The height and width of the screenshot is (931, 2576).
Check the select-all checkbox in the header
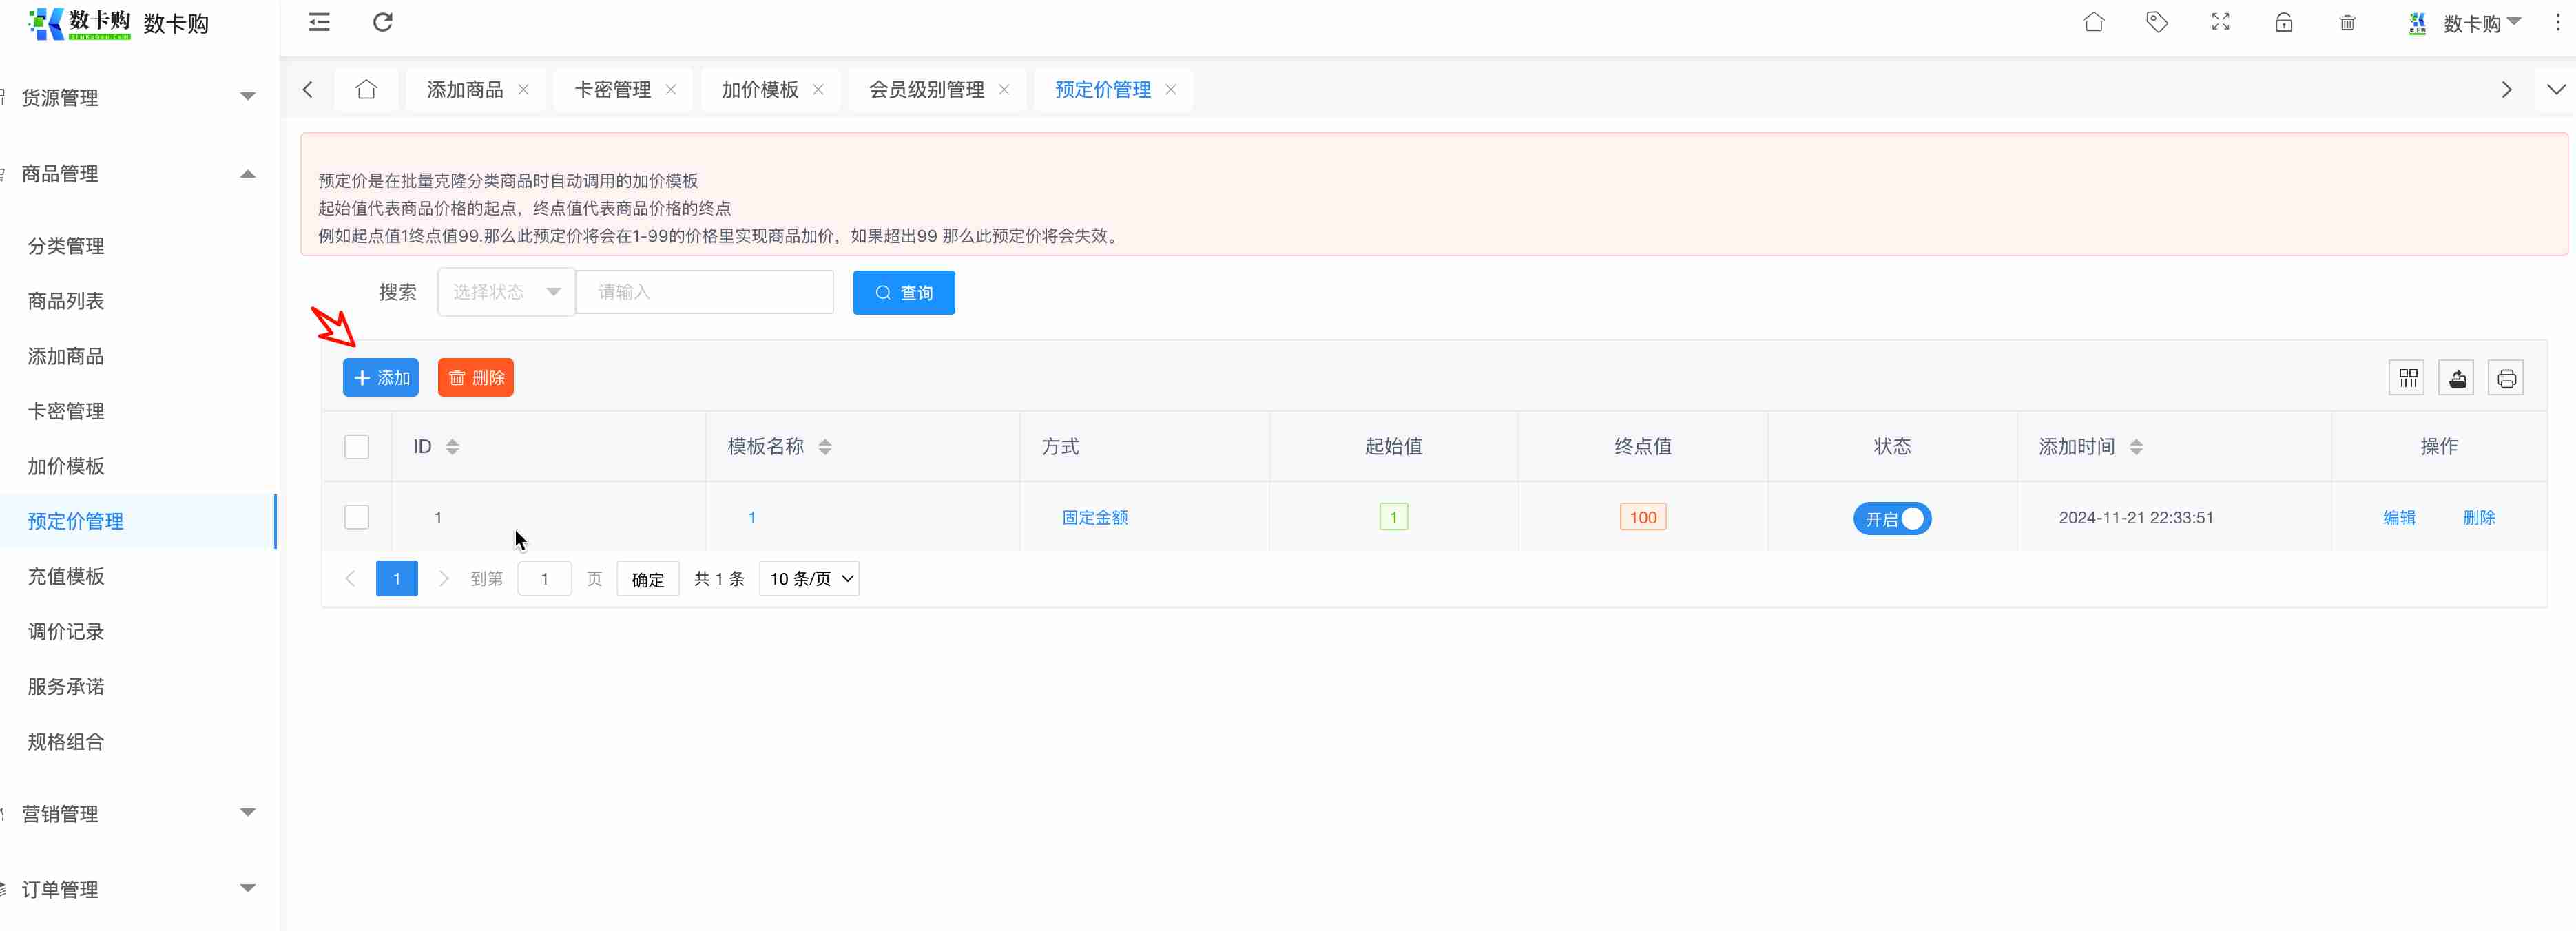click(x=357, y=446)
